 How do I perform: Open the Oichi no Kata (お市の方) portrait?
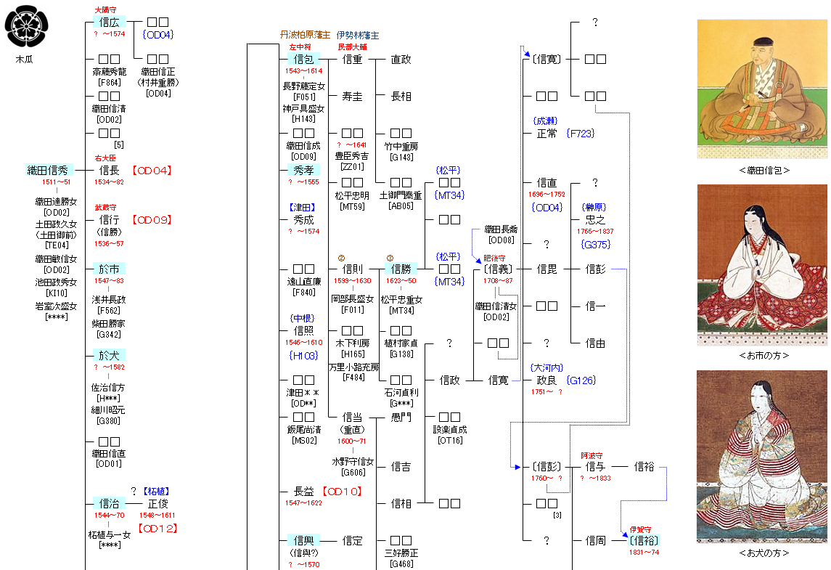pos(762,264)
